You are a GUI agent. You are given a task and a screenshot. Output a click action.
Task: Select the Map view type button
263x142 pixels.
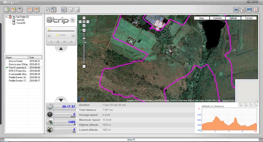tap(201, 18)
